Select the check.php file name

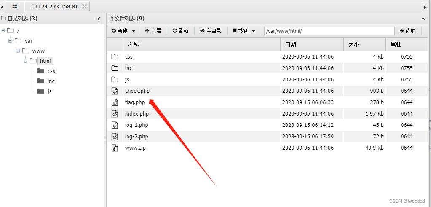coord(137,91)
